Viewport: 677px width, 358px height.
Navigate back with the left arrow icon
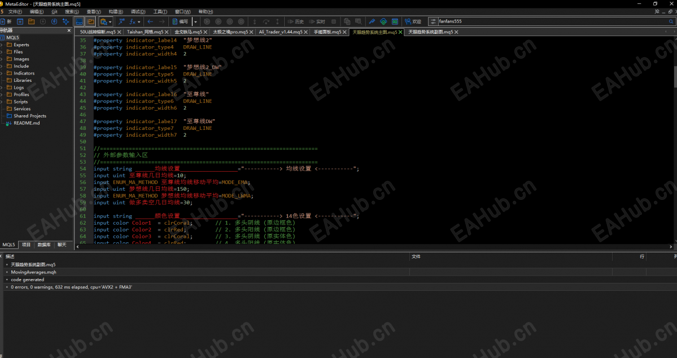(150, 21)
